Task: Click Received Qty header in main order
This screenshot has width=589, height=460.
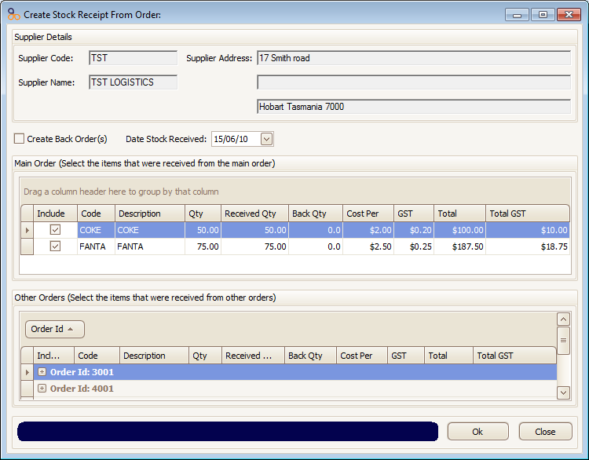Action: [x=254, y=214]
